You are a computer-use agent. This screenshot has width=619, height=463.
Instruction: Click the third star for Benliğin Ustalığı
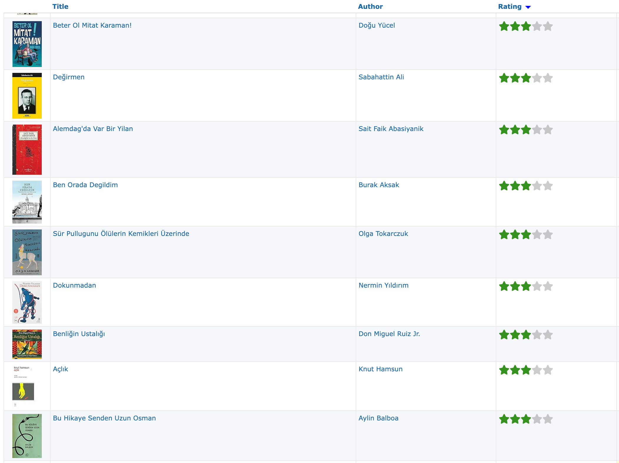tap(526, 335)
